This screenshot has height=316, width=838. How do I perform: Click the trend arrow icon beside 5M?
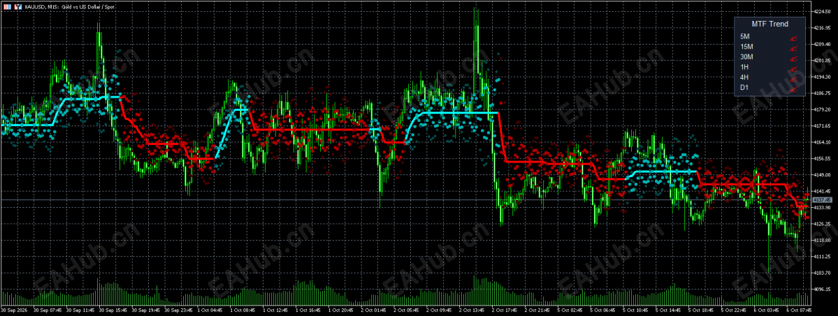[794, 38]
